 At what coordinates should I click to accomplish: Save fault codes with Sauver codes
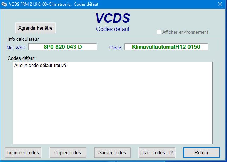[x=112, y=152]
